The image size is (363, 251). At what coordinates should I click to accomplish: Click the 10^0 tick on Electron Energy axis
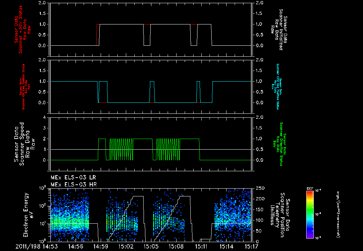tap(43, 241)
